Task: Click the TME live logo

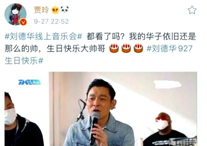Action: pyautogui.click(x=30, y=82)
